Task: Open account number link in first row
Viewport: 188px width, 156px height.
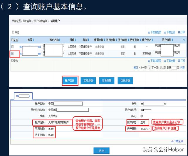Action: pyautogui.click(x=30, y=47)
